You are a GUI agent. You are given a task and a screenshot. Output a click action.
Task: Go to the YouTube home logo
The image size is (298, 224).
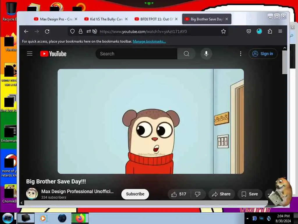point(53,54)
